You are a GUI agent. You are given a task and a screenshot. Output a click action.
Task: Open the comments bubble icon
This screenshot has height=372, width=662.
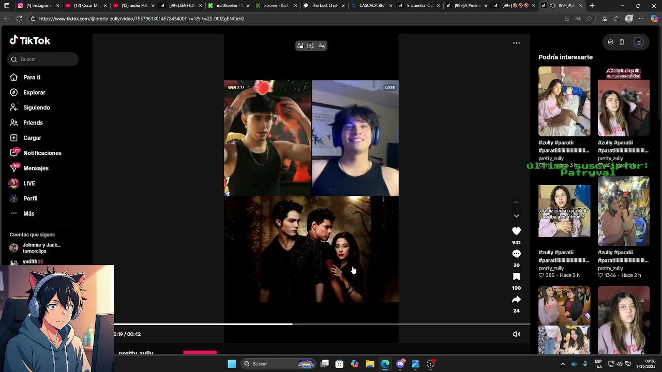[x=516, y=254]
